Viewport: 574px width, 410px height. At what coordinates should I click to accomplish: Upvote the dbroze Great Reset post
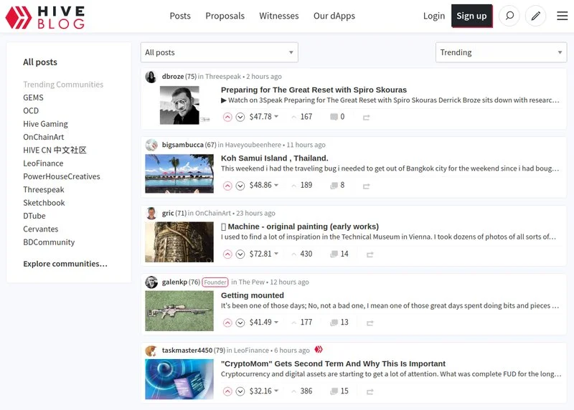click(x=227, y=117)
